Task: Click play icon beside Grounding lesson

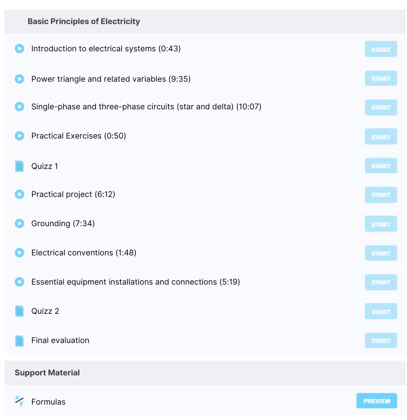Action: click(19, 223)
